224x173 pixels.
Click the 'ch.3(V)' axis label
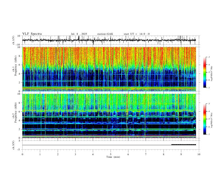(x=14, y=145)
